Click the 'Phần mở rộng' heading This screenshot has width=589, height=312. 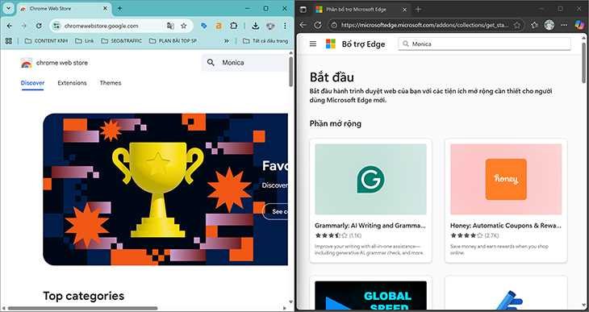[x=336, y=123]
